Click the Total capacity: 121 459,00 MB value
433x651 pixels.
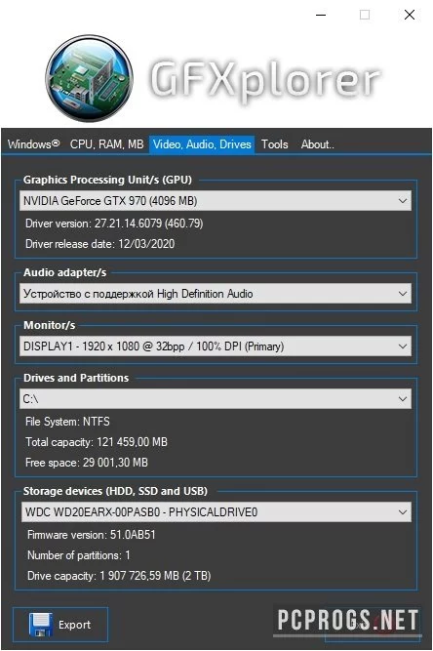click(97, 442)
